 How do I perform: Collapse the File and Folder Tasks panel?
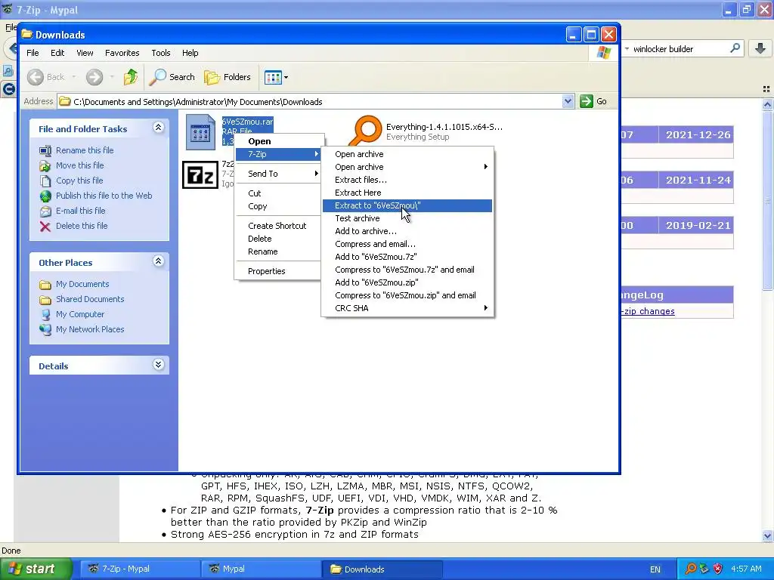(x=158, y=128)
